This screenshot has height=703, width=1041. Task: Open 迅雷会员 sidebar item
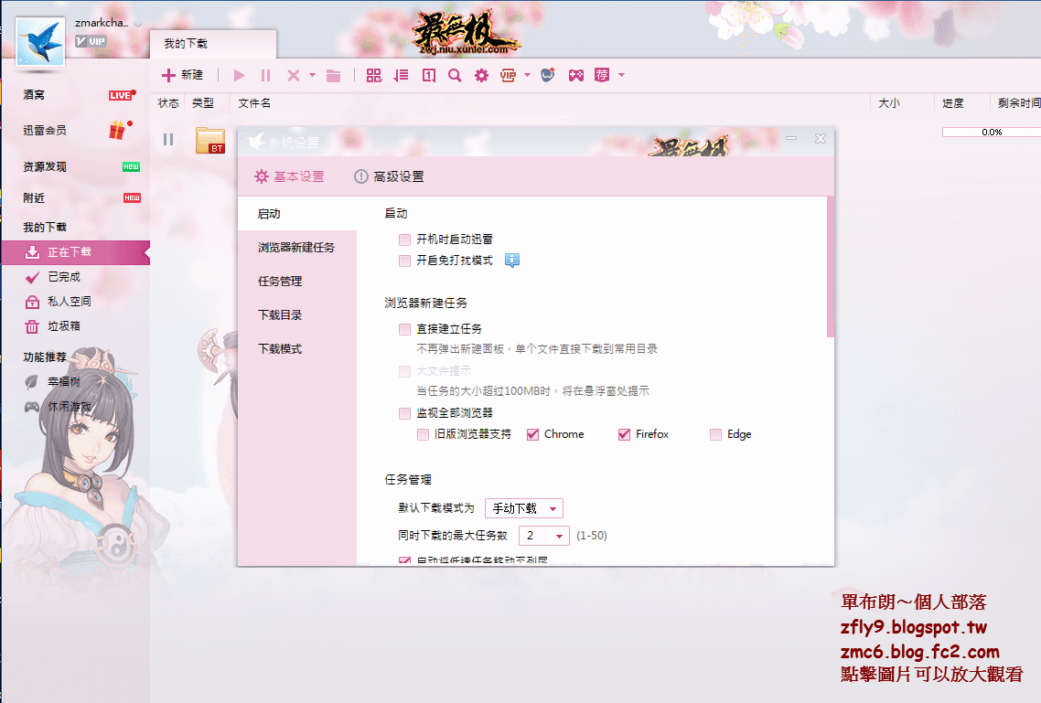click(x=45, y=131)
